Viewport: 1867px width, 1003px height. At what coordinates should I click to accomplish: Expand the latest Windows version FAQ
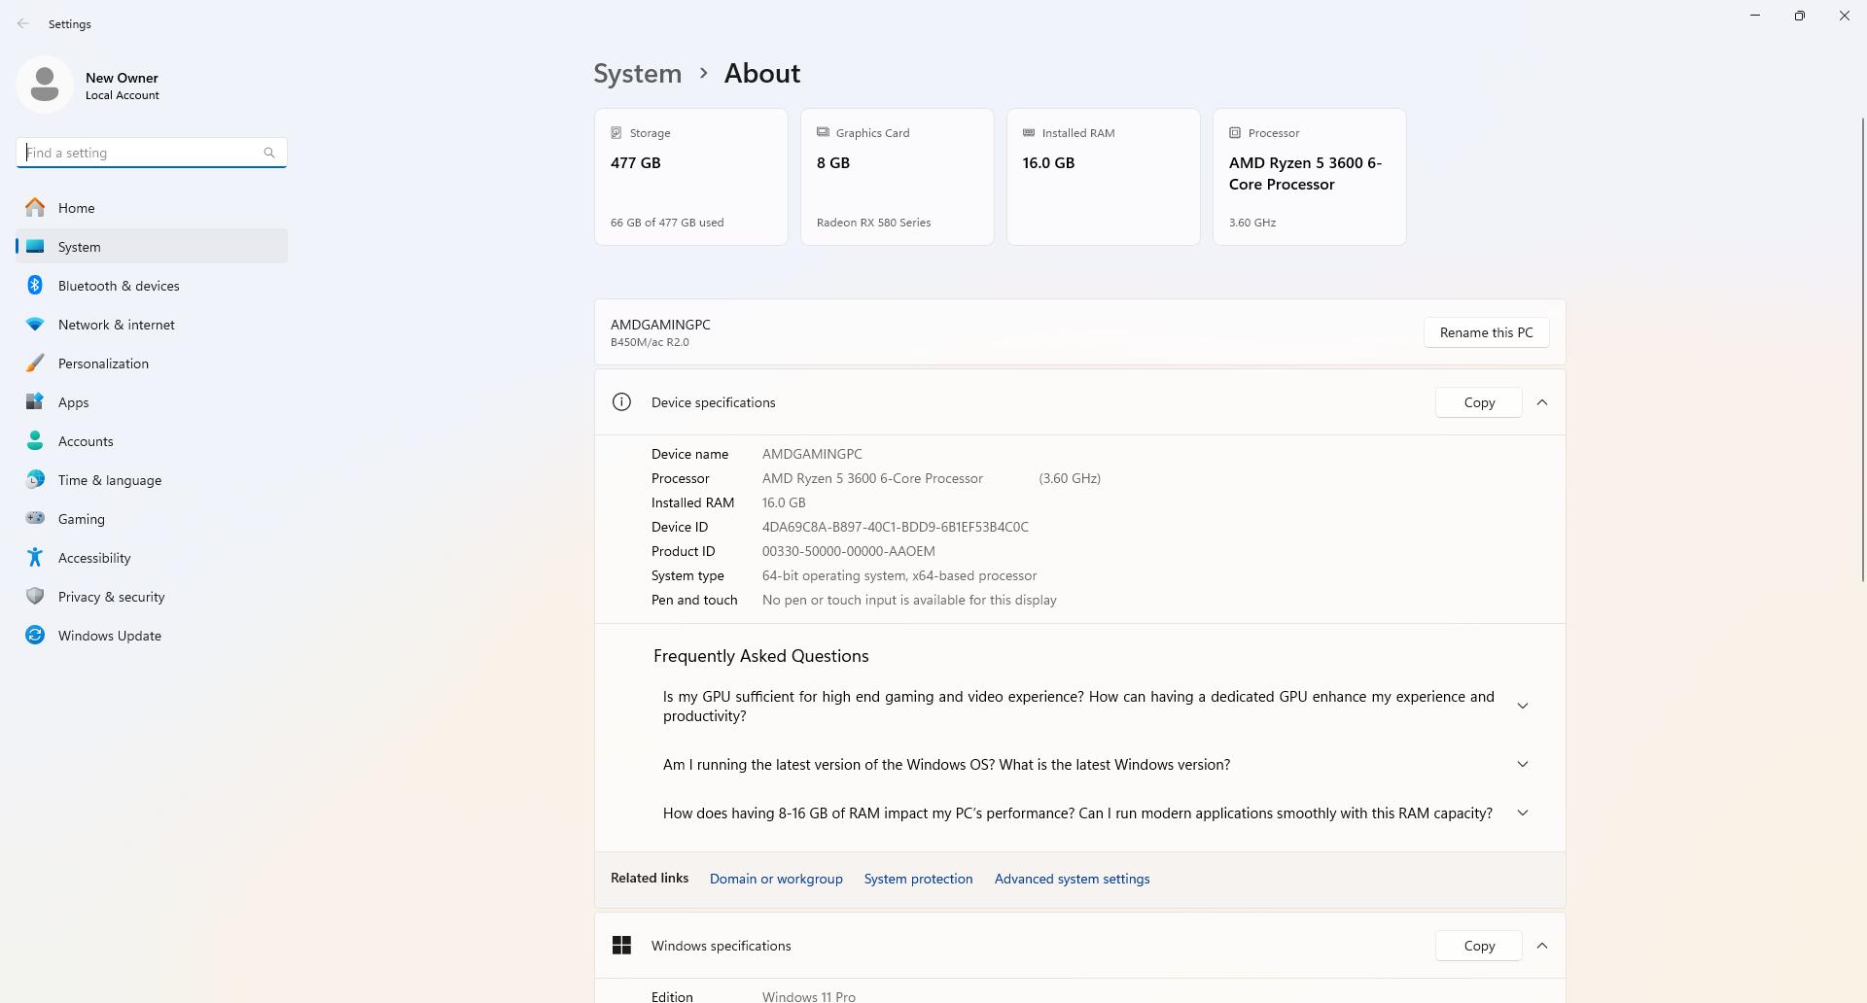tap(1523, 765)
